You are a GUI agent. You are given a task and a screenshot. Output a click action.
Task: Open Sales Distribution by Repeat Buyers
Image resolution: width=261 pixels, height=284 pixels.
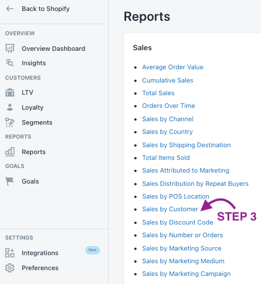tap(195, 184)
